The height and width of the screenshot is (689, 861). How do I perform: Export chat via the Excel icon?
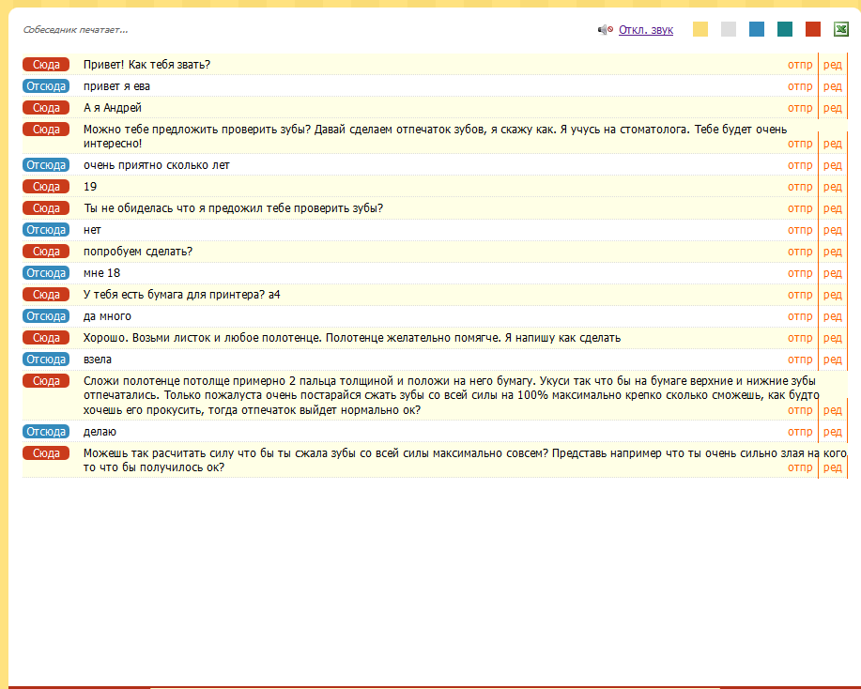pyautogui.click(x=841, y=29)
